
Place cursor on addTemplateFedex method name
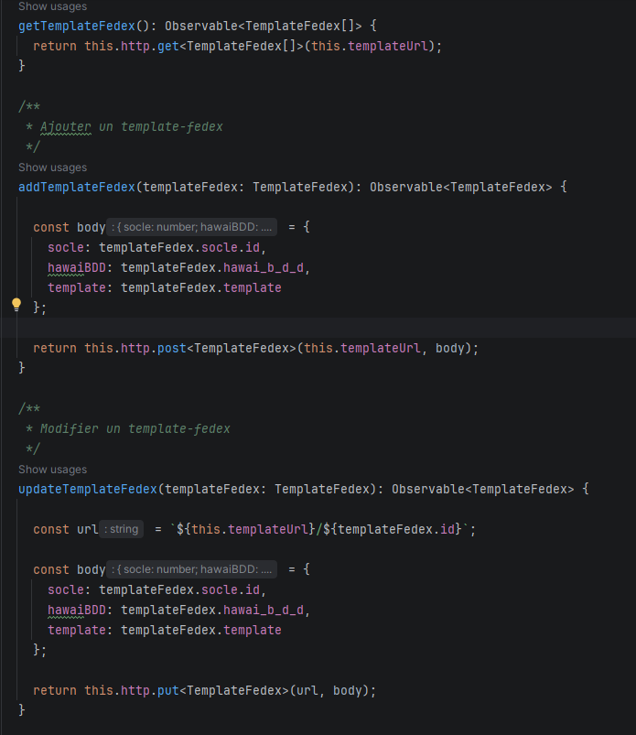76,187
